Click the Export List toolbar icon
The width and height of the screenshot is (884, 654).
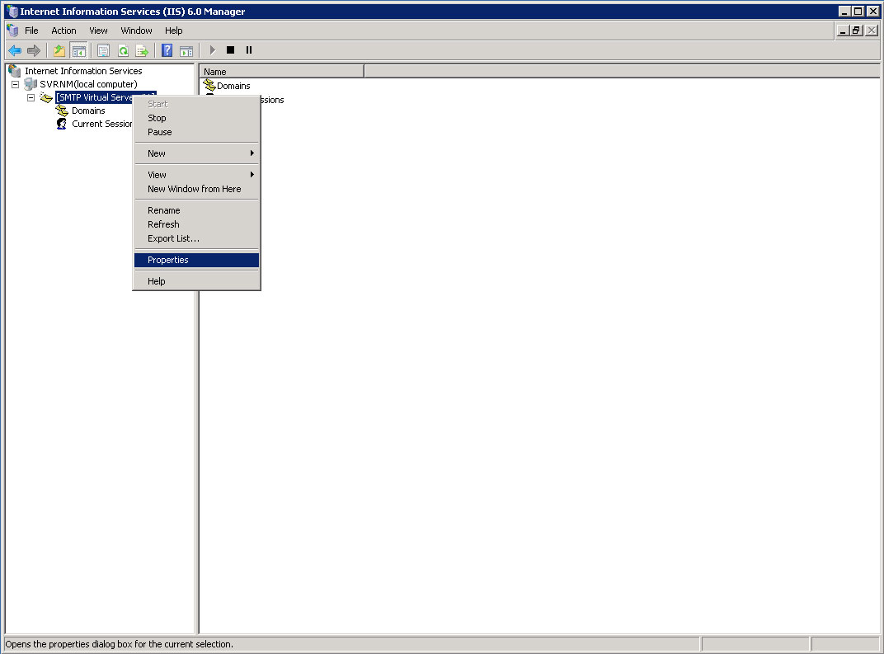(142, 51)
